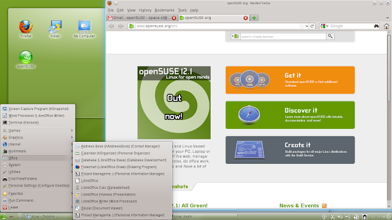This screenshot has width=392, height=220.
Task: Open the KDE application launcher in the taskbar
Action: (x=3, y=216)
